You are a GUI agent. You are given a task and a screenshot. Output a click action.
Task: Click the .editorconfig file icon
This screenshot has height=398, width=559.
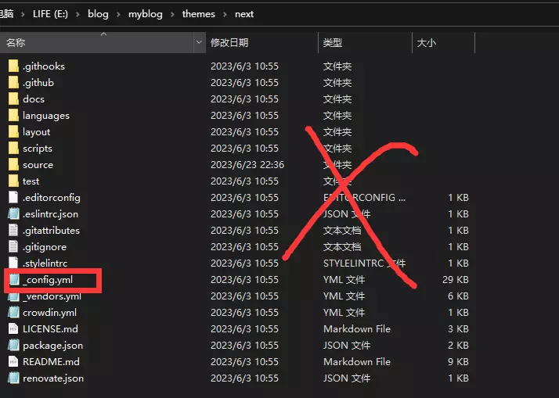pyautogui.click(x=13, y=198)
